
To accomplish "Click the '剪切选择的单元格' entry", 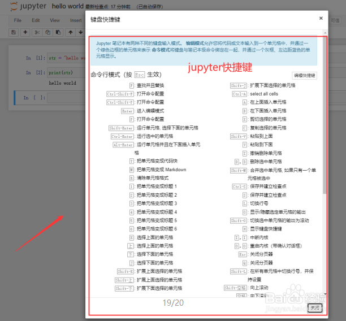I will point(265,119).
